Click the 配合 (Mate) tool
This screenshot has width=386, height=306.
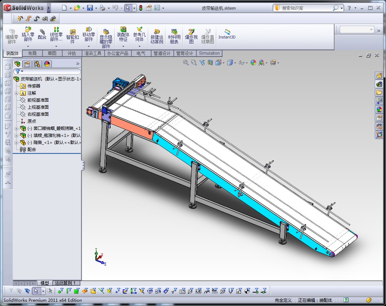click(x=42, y=35)
